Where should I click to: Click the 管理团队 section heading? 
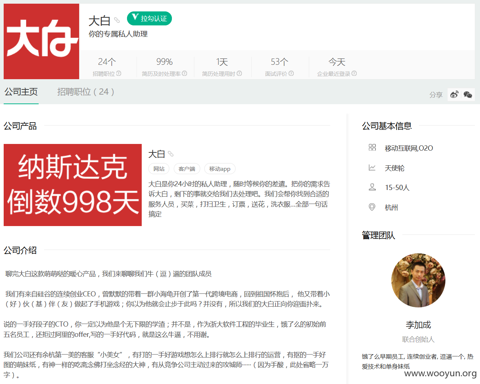[x=378, y=235]
